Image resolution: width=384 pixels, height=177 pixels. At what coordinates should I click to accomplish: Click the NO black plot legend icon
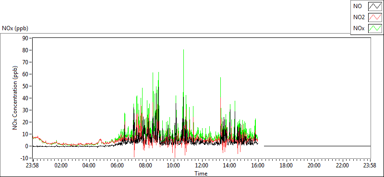pyautogui.click(x=375, y=6)
